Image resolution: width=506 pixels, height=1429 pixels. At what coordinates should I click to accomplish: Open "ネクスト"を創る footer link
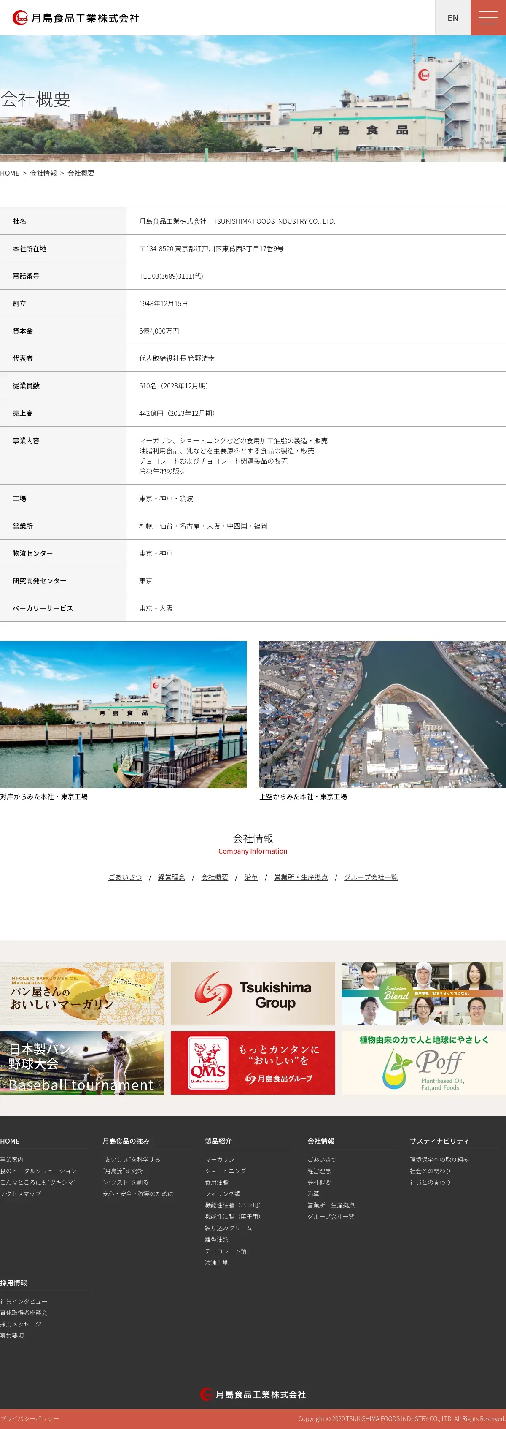click(125, 1182)
